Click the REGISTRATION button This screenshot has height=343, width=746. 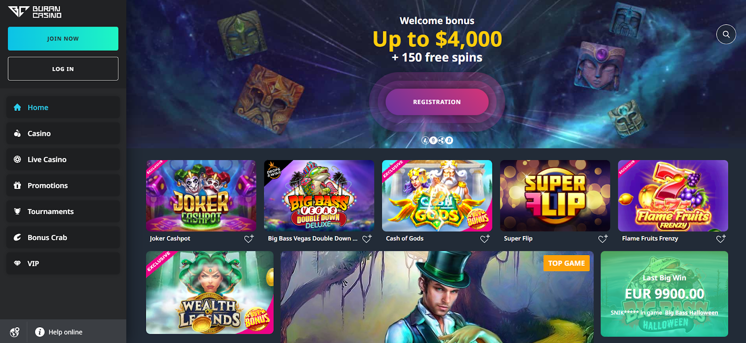pyautogui.click(x=437, y=102)
